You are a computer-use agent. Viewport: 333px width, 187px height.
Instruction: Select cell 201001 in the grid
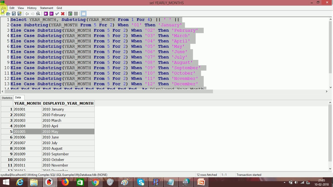28,109
